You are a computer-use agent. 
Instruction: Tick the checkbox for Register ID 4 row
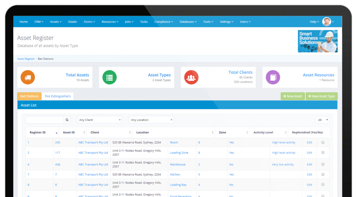(323, 164)
